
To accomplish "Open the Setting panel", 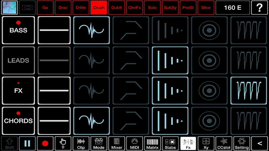I will [241, 144].
